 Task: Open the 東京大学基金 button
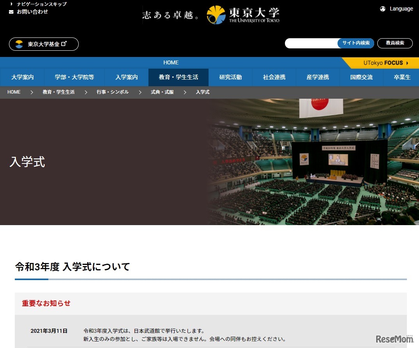[x=44, y=44]
